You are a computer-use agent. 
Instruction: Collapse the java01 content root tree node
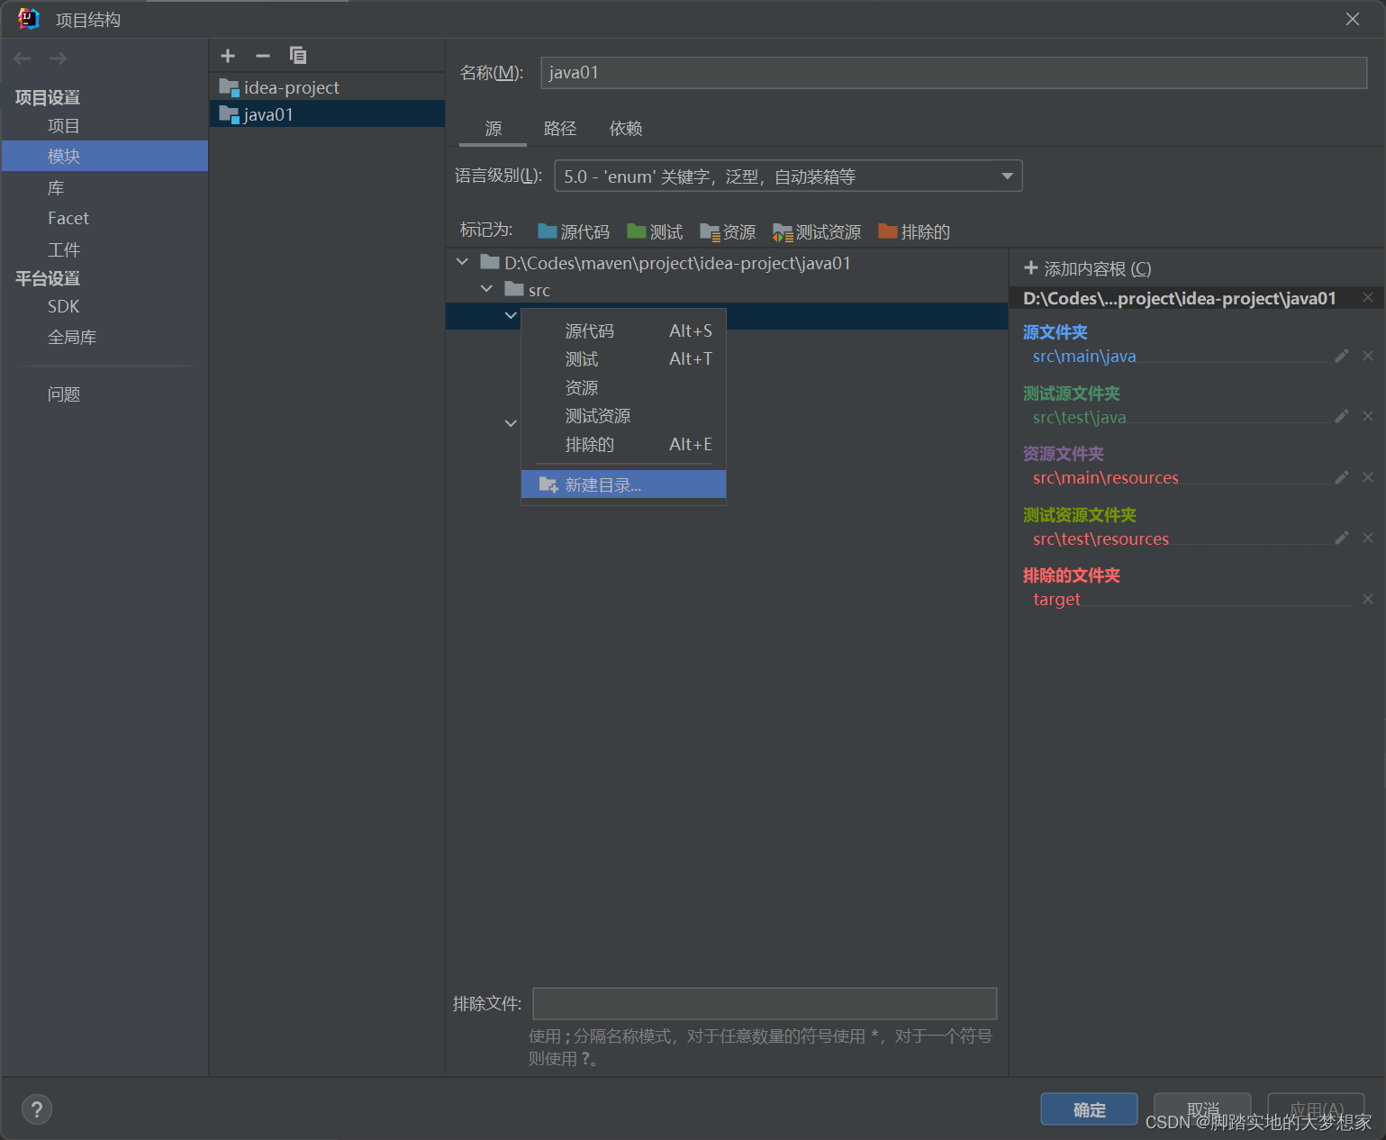[x=463, y=262]
